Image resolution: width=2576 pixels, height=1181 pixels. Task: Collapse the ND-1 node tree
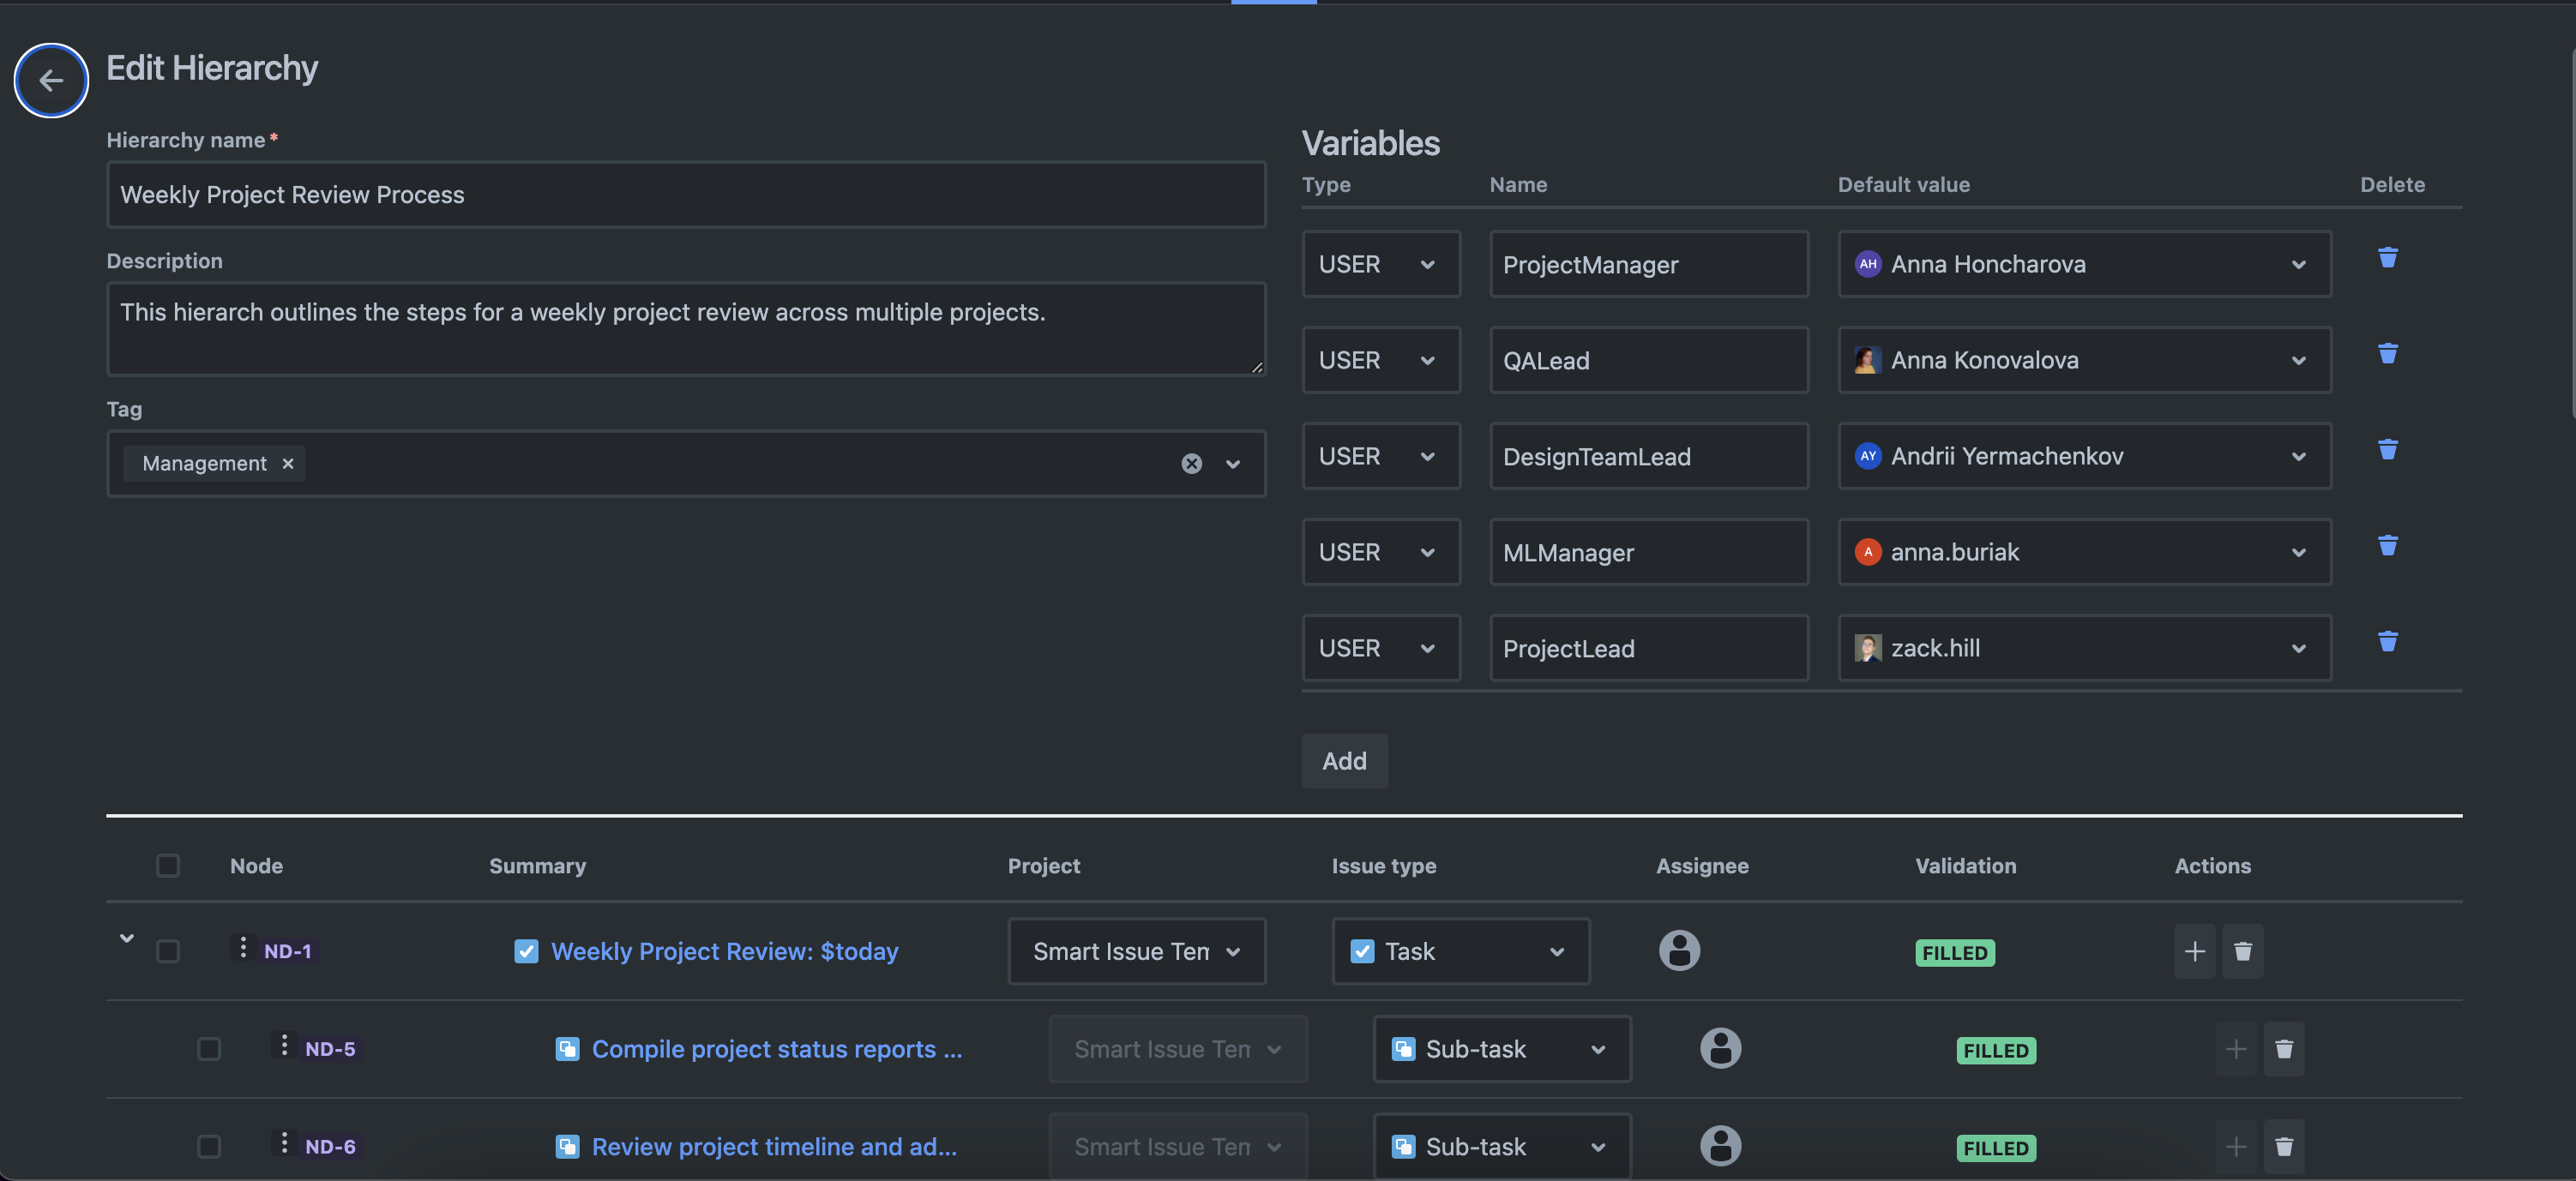click(x=127, y=938)
